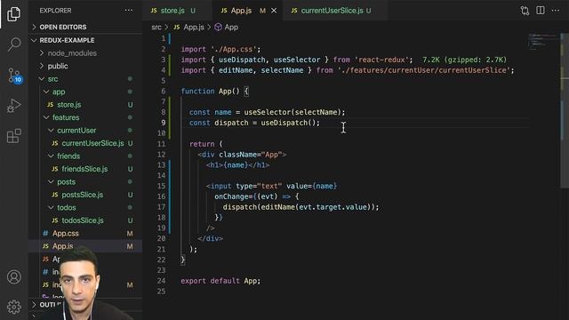Screen dimensions: 569x320
Task: Collapse the src folder
Action: [85, 79]
